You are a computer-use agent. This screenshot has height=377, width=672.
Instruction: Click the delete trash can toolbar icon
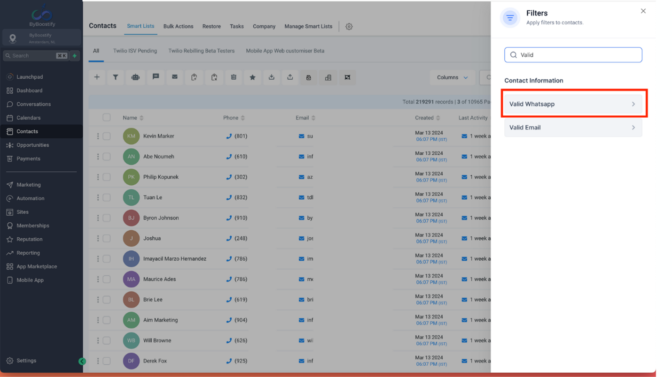point(234,77)
